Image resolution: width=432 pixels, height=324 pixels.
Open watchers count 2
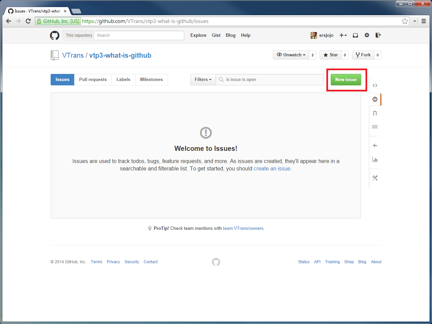(x=313, y=55)
